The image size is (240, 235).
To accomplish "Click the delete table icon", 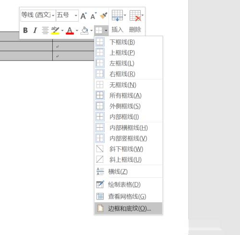I will pos(135,15).
